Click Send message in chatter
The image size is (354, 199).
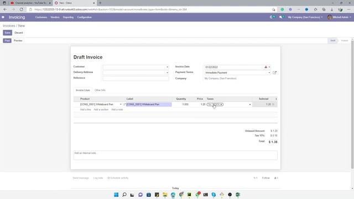pyautogui.click(x=81, y=178)
